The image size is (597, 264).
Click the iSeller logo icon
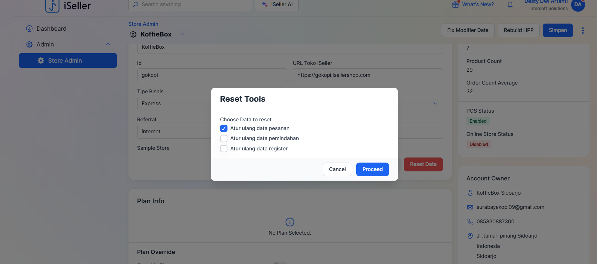tap(52, 5)
